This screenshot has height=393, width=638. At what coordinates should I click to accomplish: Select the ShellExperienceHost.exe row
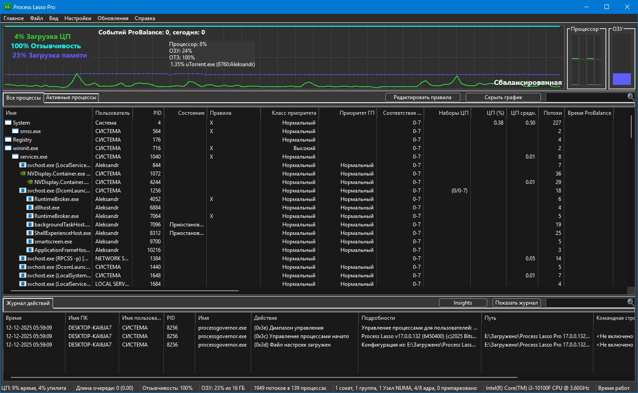[62, 233]
